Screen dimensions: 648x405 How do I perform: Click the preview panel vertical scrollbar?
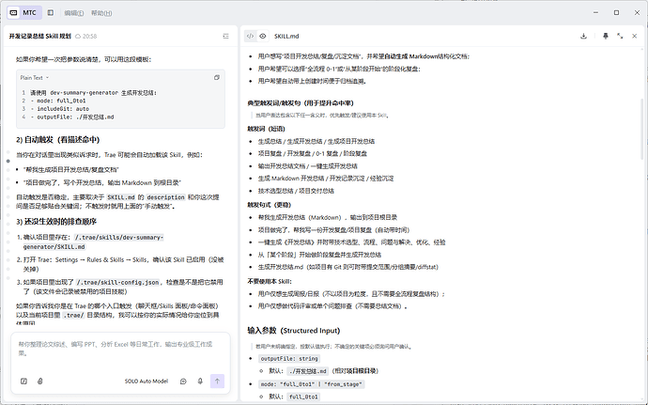click(x=641, y=128)
